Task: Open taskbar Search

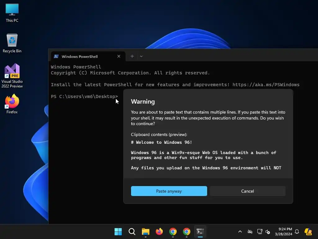Action: click(132, 232)
